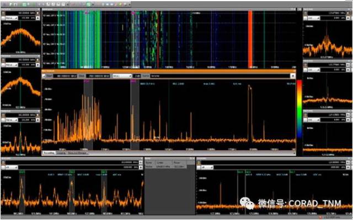Open the demodulation dropdown in the second left-side panel
The image size is (353, 220).
point(12,65)
